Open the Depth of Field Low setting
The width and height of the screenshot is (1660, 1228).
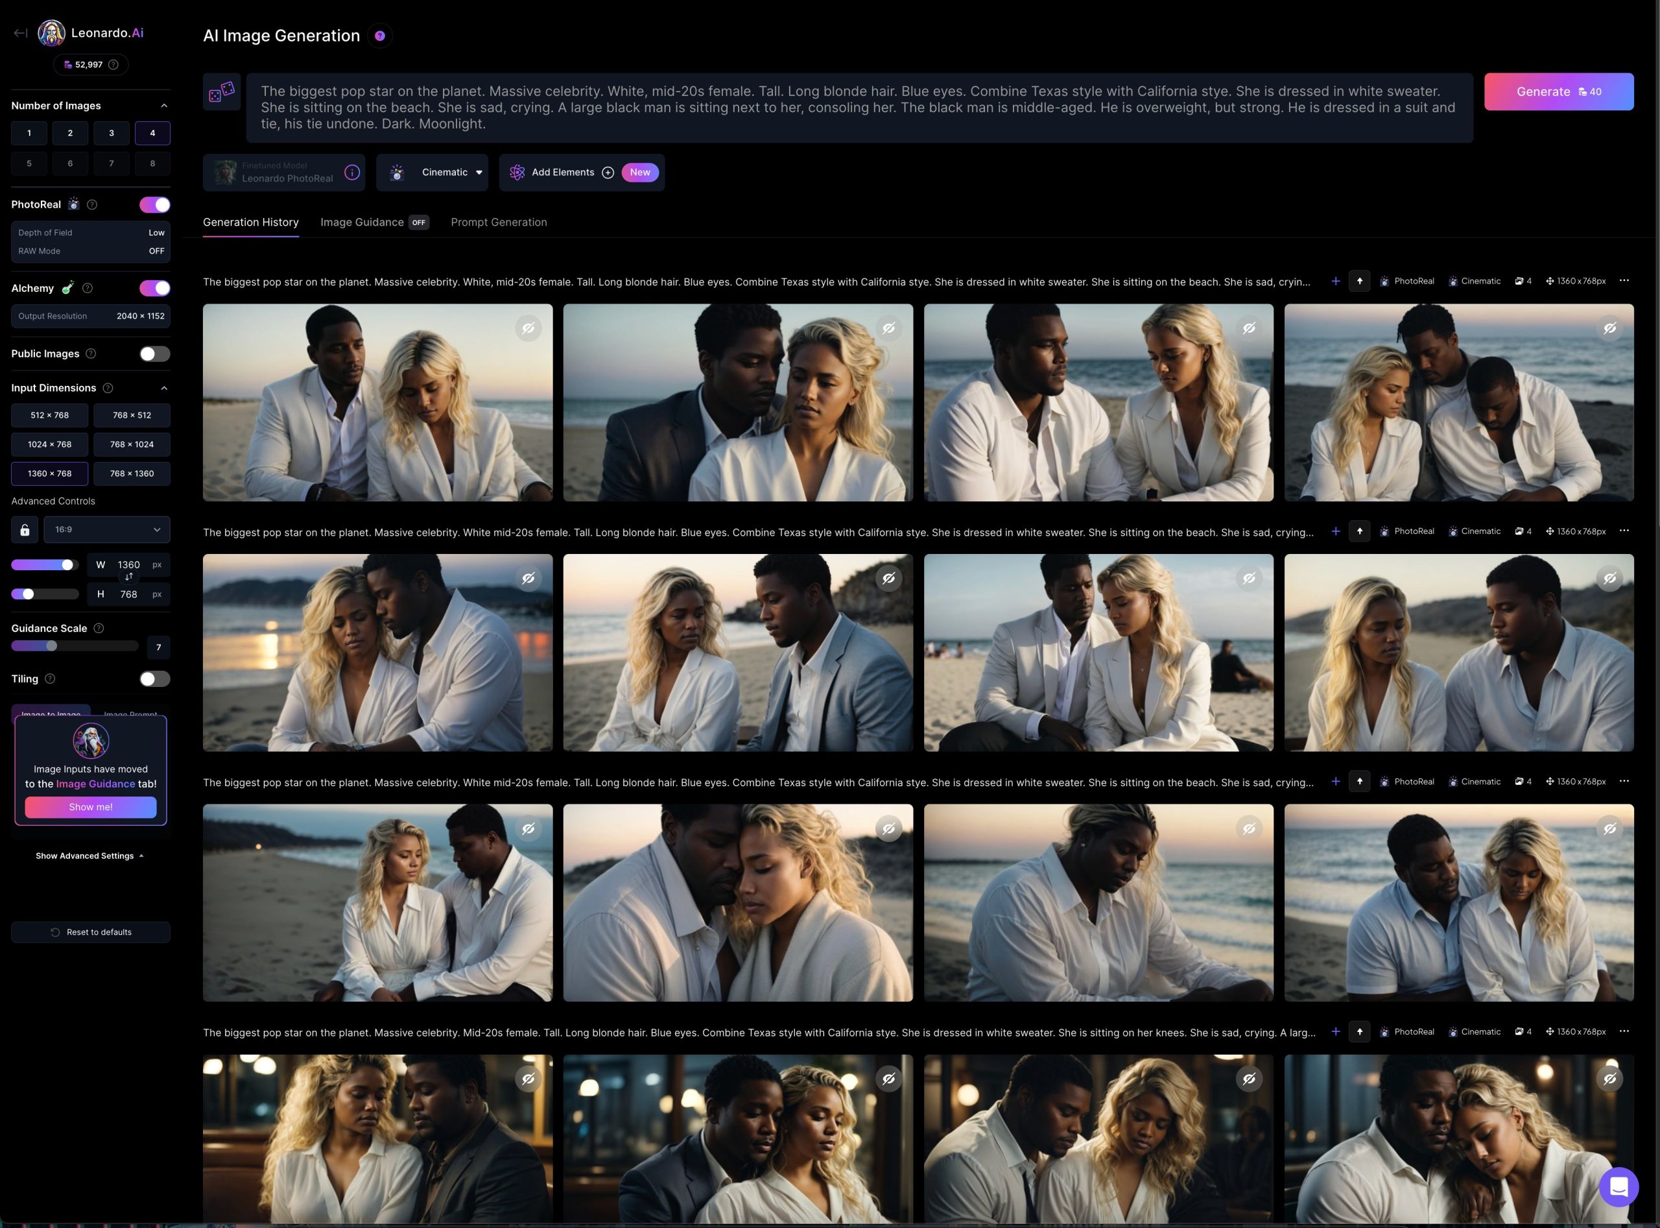(91, 233)
